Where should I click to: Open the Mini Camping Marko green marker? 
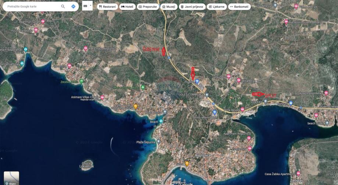click(142, 87)
